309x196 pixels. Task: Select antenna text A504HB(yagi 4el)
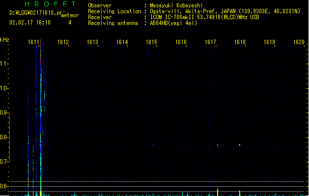point(173,23)
